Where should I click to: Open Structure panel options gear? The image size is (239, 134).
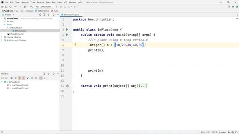tap(53, 74)
